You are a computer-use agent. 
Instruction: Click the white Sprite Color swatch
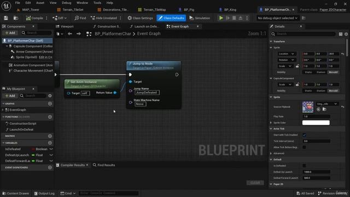(x=316, y=123)
